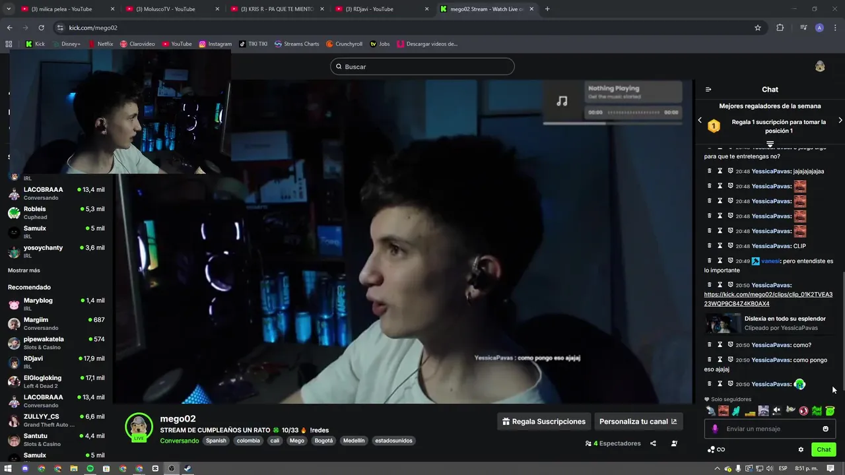
Task: Timeout user on 'CLIP' message via hourglass
Action: (720, 245)
